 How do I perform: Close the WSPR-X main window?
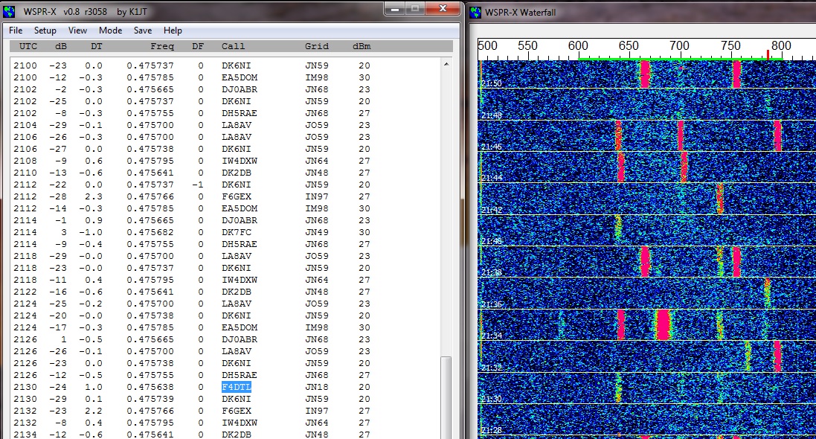coord(443,8)
